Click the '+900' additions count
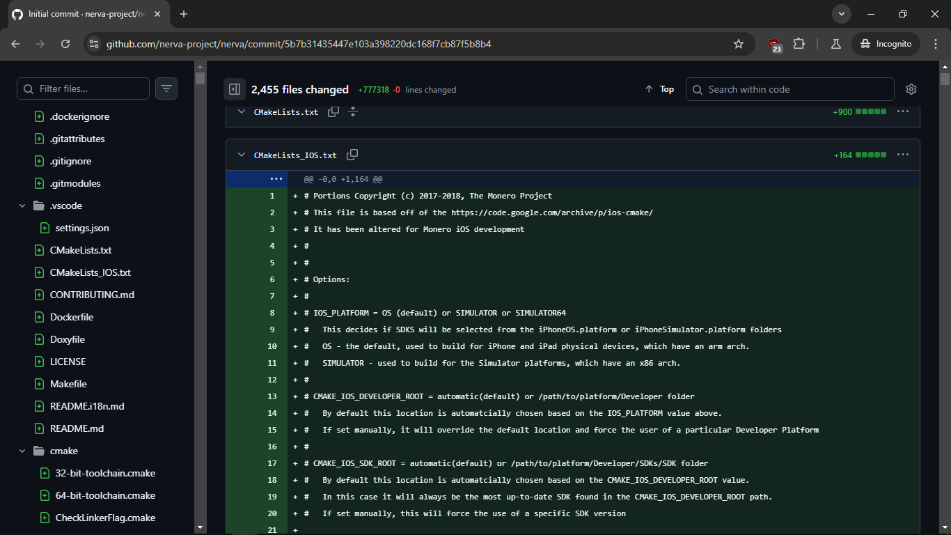 tap(842, 111)
